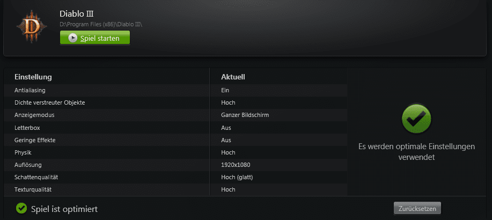The width and height of the screenshot is (492, 220).
Task: Click the Diablo III title text
Action: pos(77,14)
